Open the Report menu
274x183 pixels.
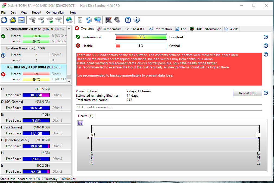[37, 12]
